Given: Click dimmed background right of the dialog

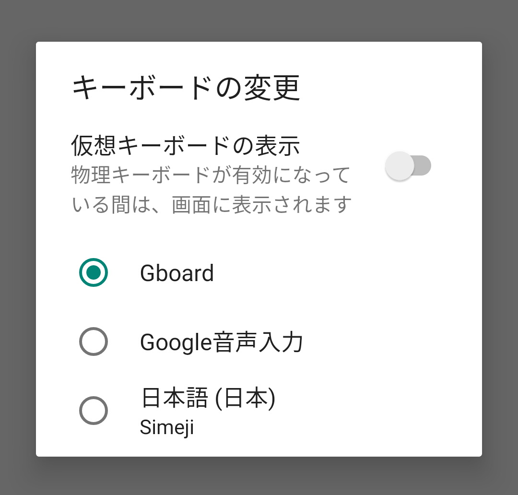Looking at the screenshot, I should [x=500, y=248].
